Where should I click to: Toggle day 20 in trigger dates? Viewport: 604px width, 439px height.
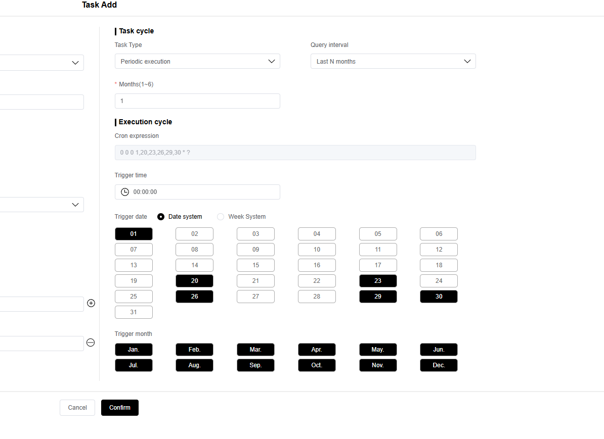[194, 280]
